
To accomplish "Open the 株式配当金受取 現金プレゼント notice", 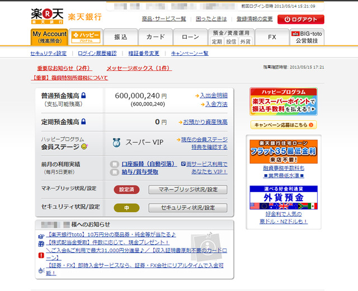I will (108, 242).
